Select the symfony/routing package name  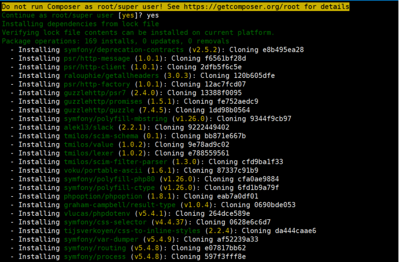pyautogui.click(x=95, y=248)
